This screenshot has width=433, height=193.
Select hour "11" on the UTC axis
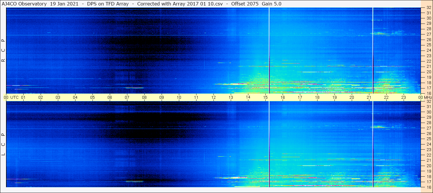tap(196, 97)
